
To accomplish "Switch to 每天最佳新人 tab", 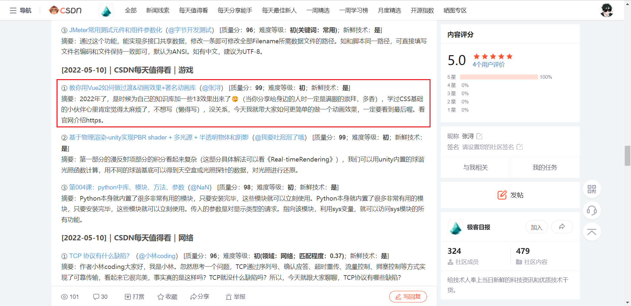I will tap(279, 11).
